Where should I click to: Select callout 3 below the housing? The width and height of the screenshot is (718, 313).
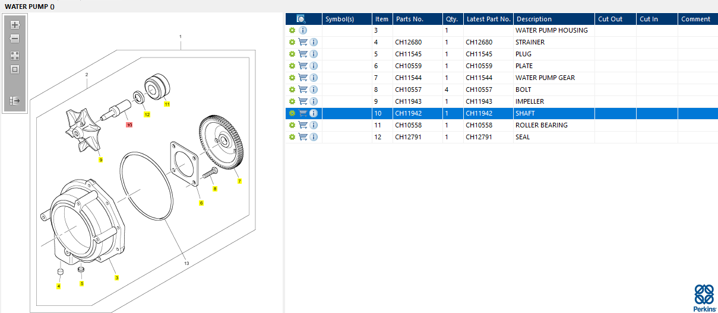point(116,277)
